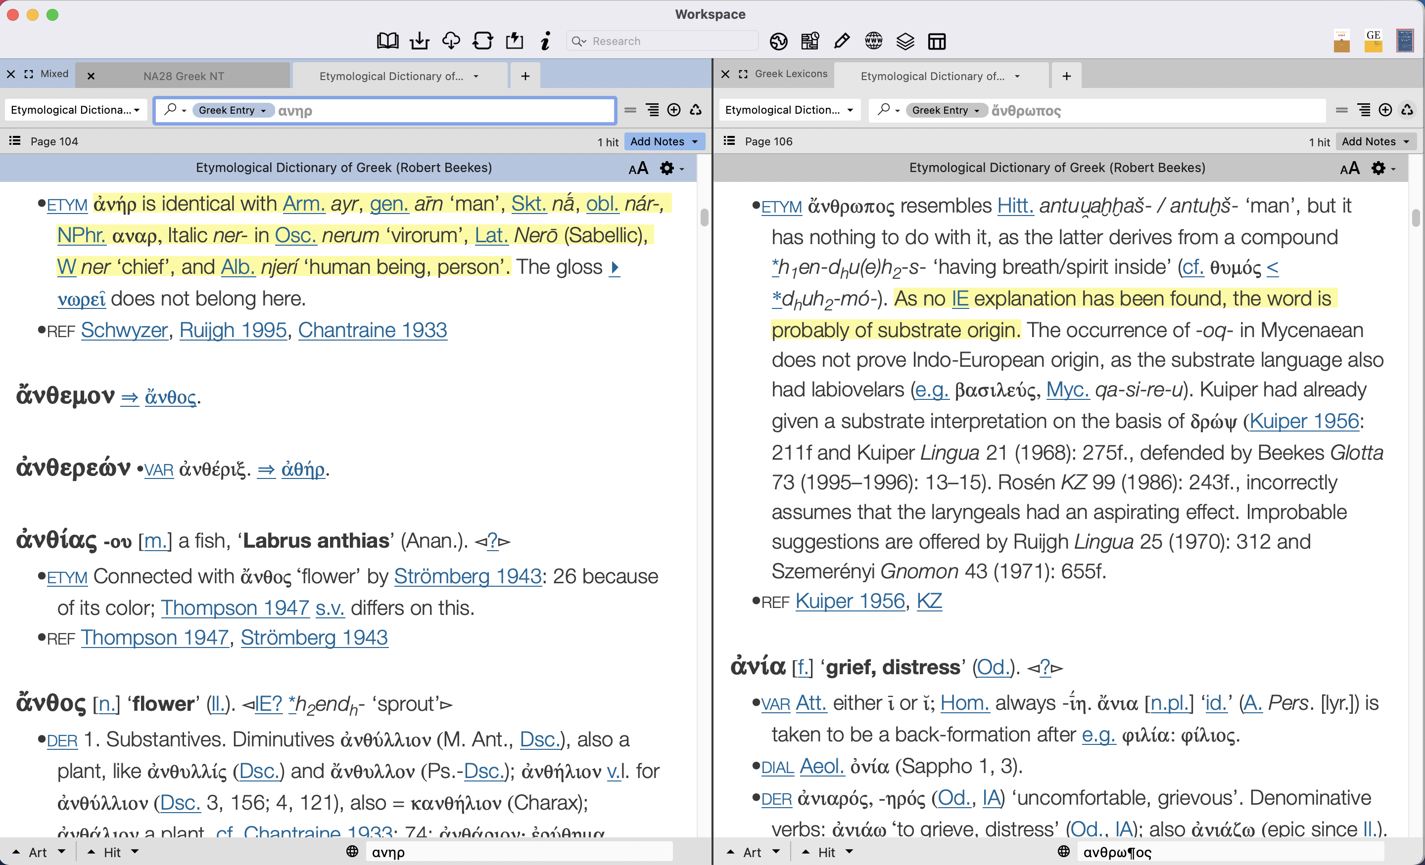Viewport: 1425px width, 865px height.
Task: Click the cloud download icon in the toolbar
Action: (x=451, y=41)
